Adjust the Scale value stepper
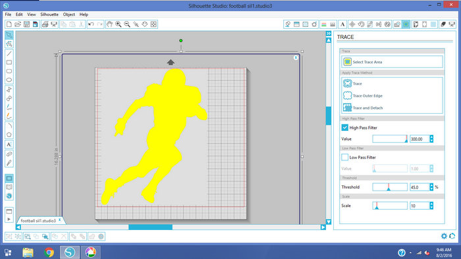This screenshot has height=259, width=461. pyautogui.click(x=431, y=206)
